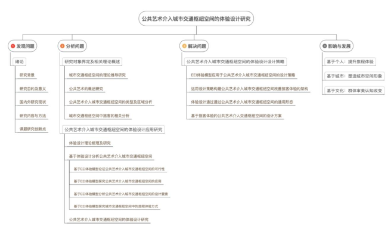391x229 pixels.
Task: Select the 公共艺术介入城市交通枢纽空间的体验设计设计策略 node
Action: 235,61
